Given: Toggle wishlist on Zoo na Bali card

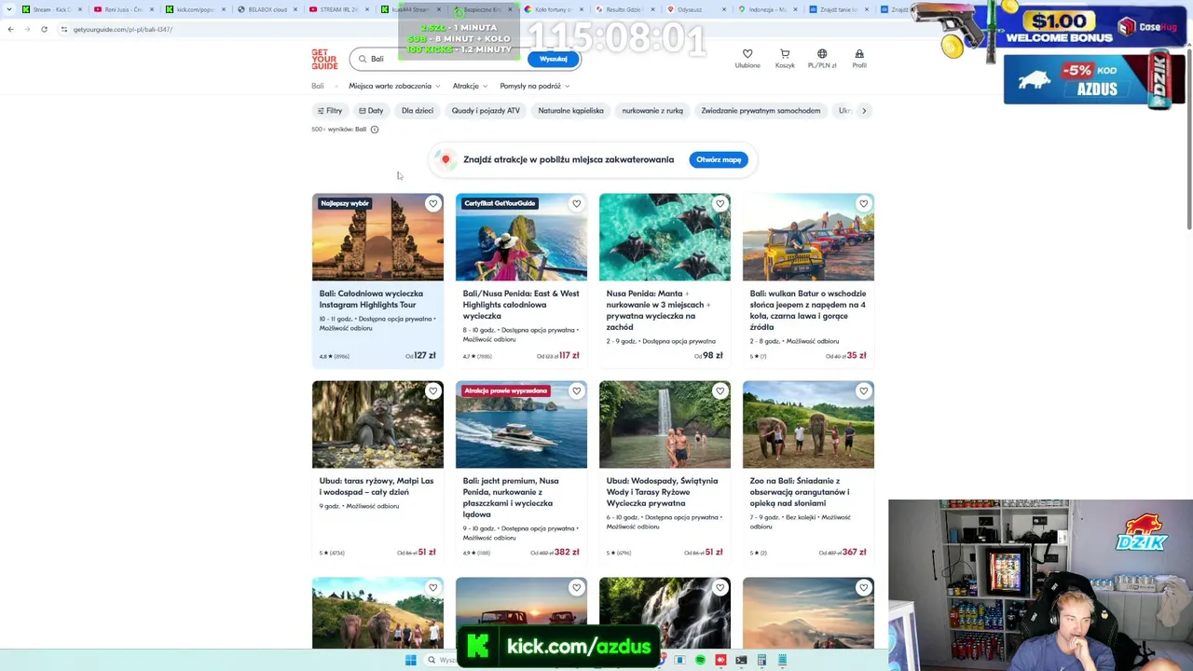Looking at the screenshot, I should pos(863,391).
